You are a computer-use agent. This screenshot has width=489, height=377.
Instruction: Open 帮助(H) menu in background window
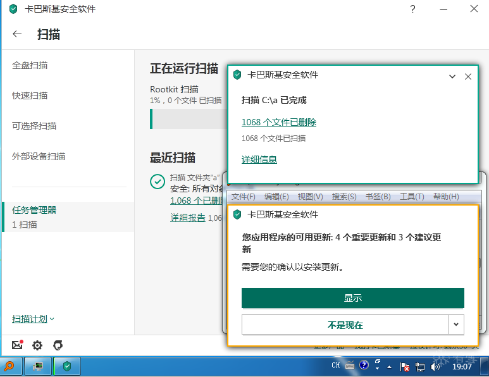click(x=446, y=197)
